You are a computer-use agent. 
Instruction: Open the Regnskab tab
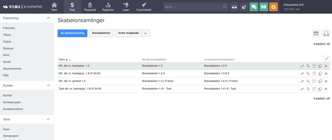click(90, 7)
